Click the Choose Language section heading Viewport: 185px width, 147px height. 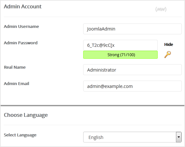point(26,115)
